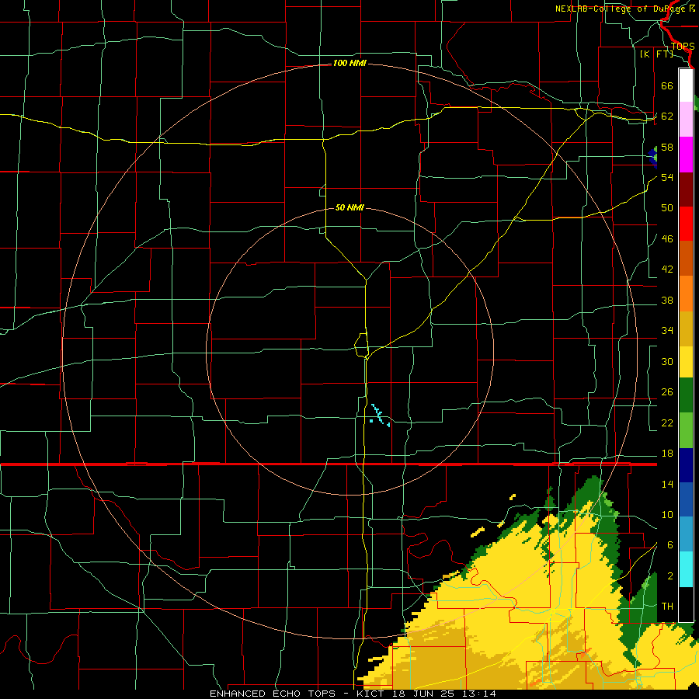The width and height of the screenshot is (699, 699).
Task: Click the orange 42 kft legend swatch
Action: 686,294
